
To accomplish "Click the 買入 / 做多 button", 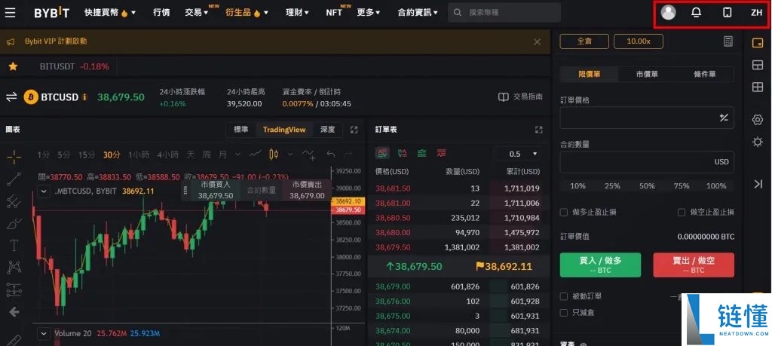I will (x=600, y=265).
